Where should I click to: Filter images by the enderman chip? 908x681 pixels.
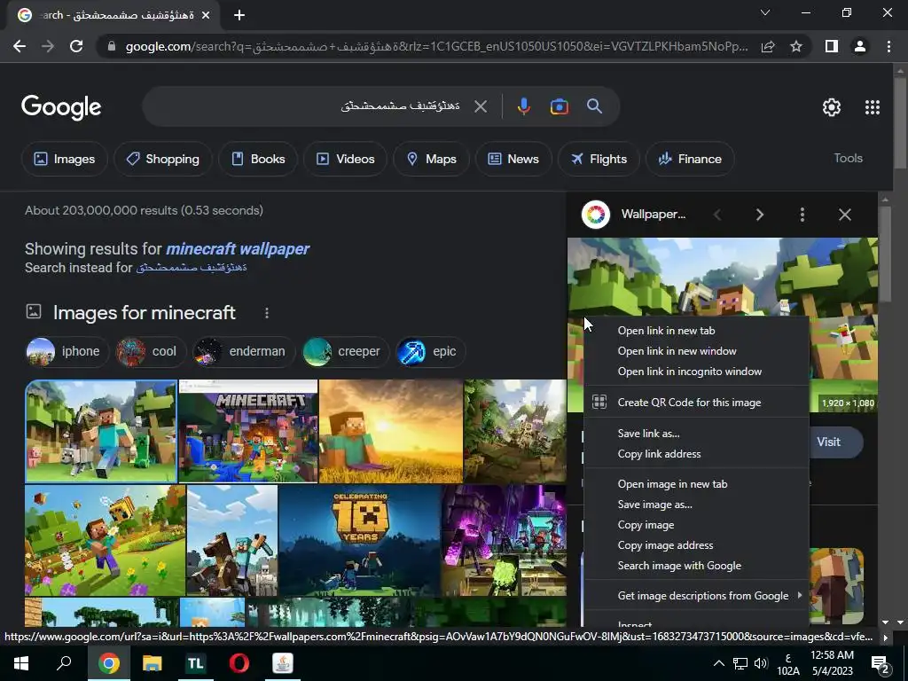244,351
